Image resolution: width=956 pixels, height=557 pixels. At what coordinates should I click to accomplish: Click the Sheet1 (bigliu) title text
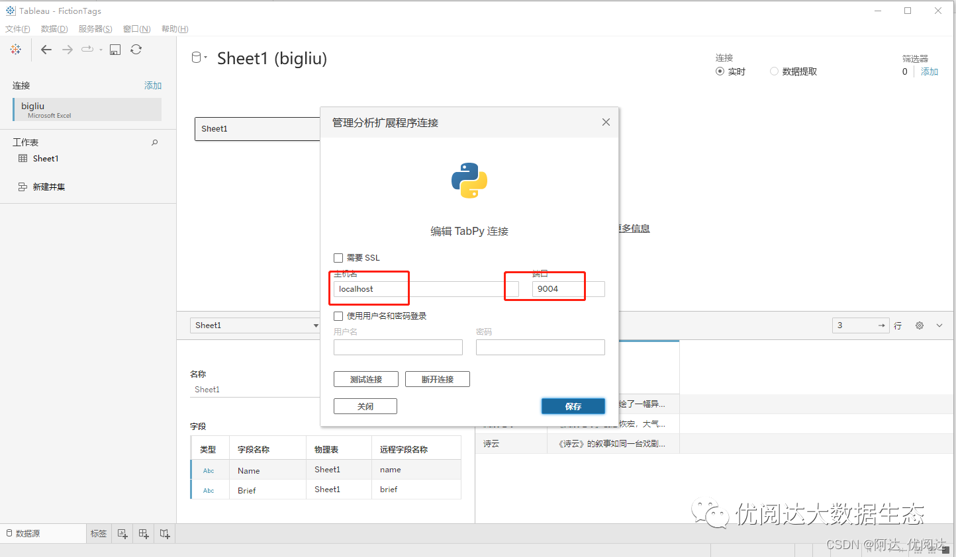point(272,58)
